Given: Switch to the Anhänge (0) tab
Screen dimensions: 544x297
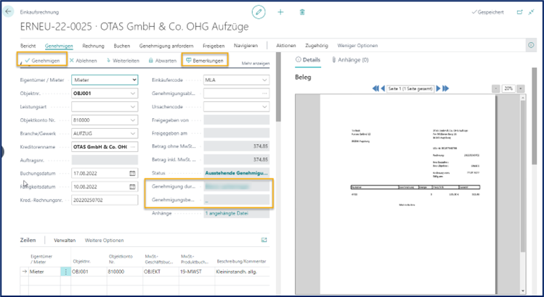Looking at the screenshot, I should click(x=350, y=60).
